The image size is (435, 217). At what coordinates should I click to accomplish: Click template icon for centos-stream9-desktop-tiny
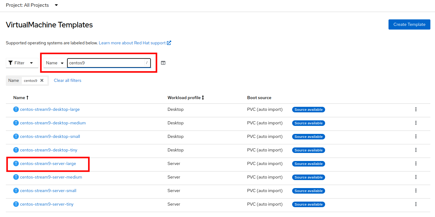pos(16,150)
